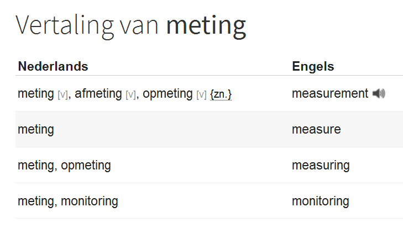
Task: Open monitoring in the Nederlands column
Action: coord(90,201)
